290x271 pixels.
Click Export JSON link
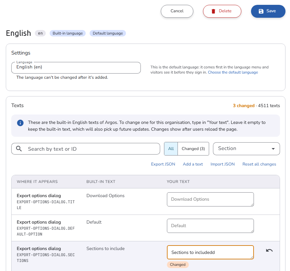click(x=163, y=164)
